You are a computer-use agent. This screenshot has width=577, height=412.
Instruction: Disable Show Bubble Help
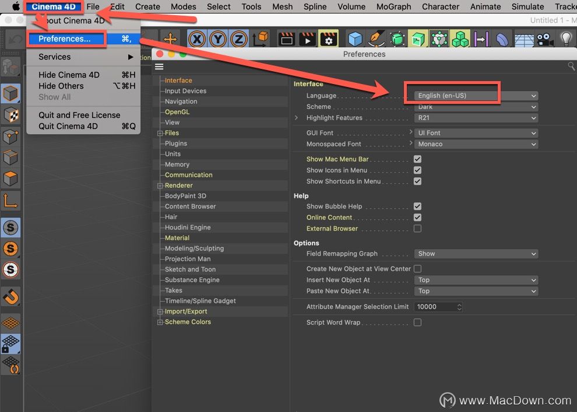417,206
